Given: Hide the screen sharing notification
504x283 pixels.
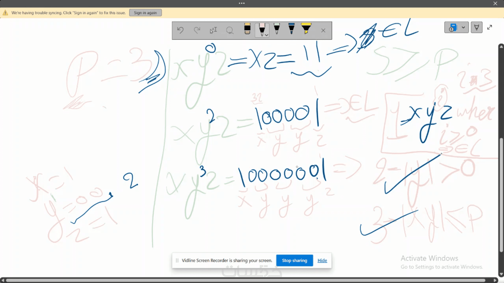Looking at the screenshot, I should (x=322, y=260).
